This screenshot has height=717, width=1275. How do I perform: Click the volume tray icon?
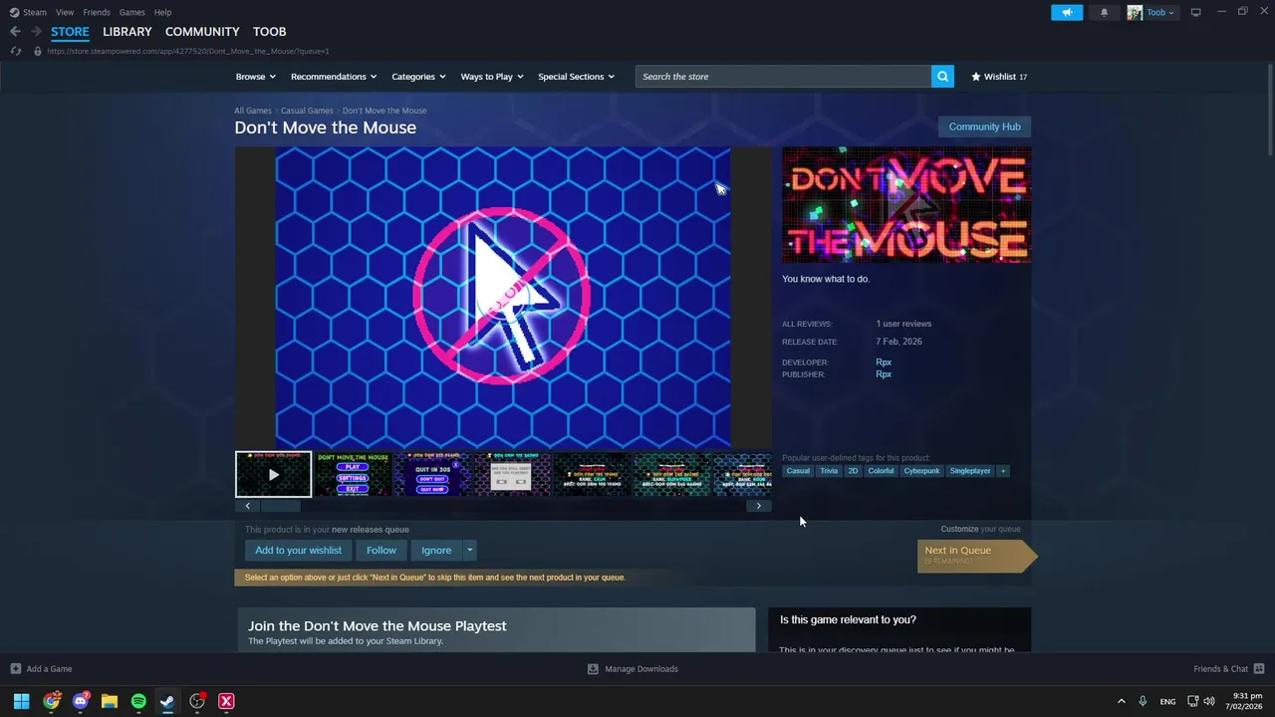click(x=1209, y=701)
